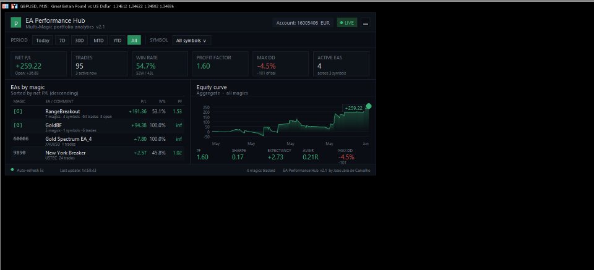Click the green P logo of EA Performance Hub

(15, 23)
